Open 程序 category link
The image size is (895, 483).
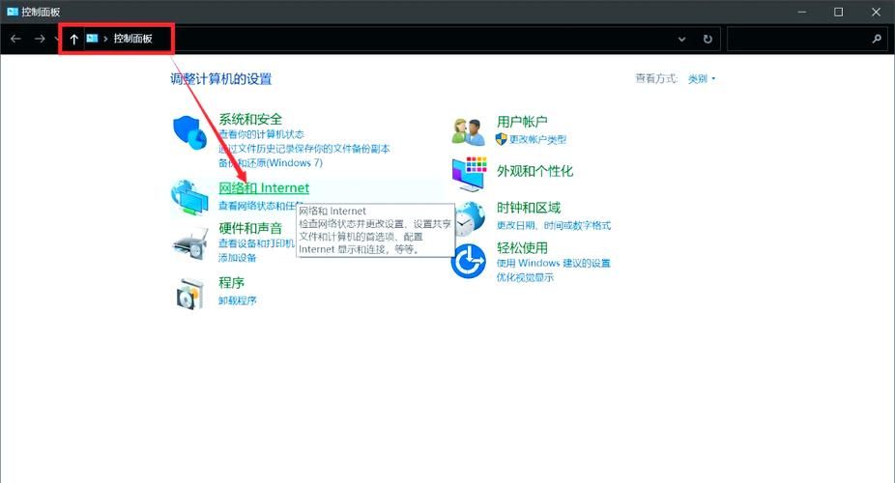click(232, 283)
